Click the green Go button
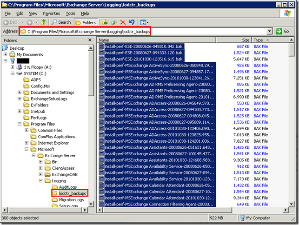Image resolution: width=299 pixels, height=225 pixels. [282, 31]
